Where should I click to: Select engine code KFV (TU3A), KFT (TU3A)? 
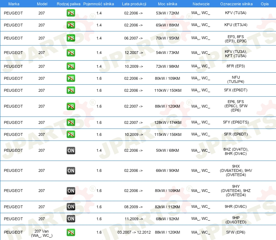point(236,54)
